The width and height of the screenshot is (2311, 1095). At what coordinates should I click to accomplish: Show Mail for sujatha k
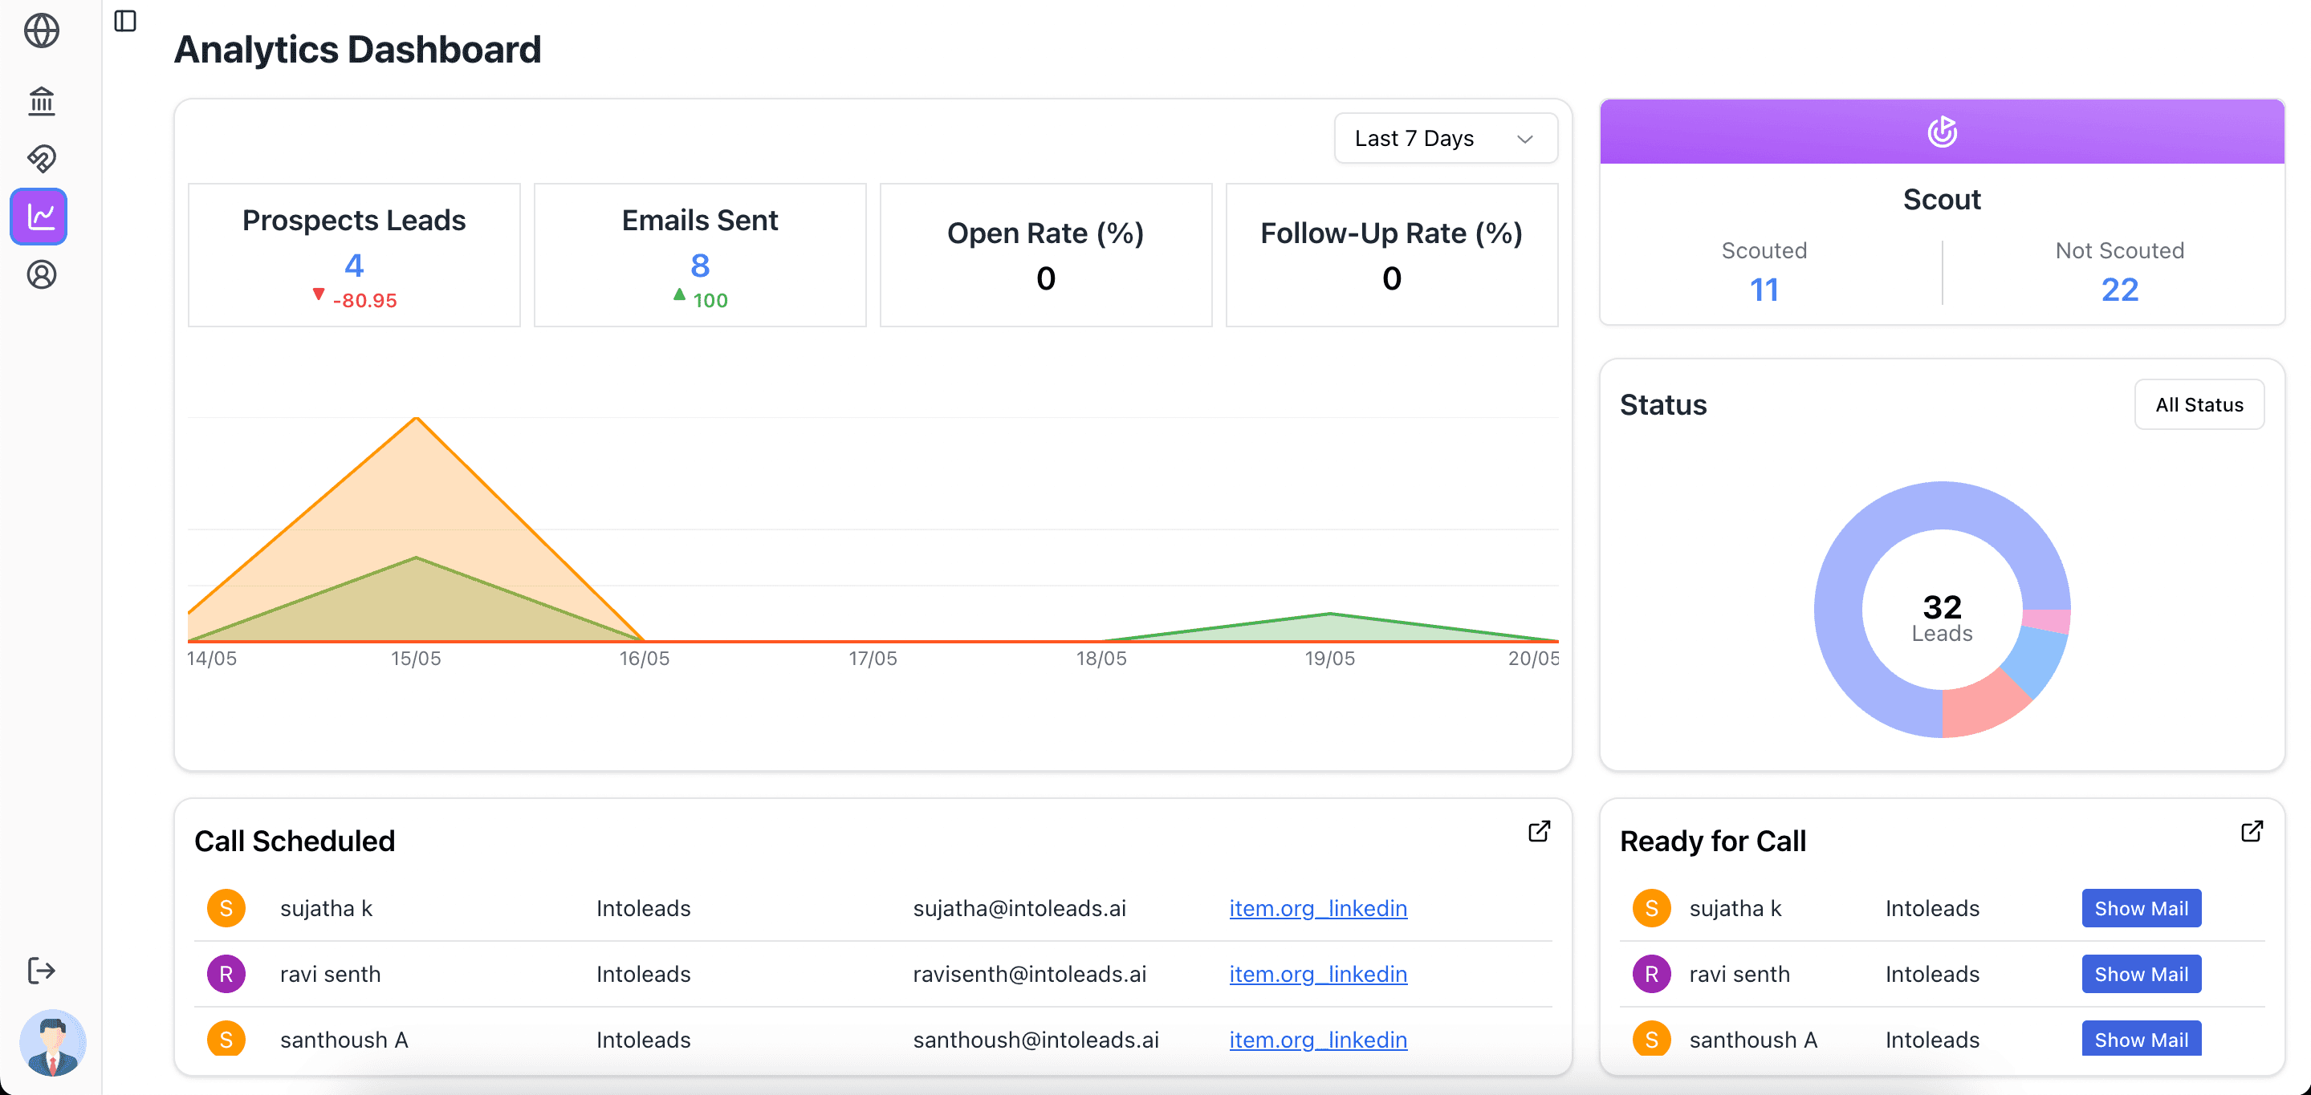(2141, 908)
